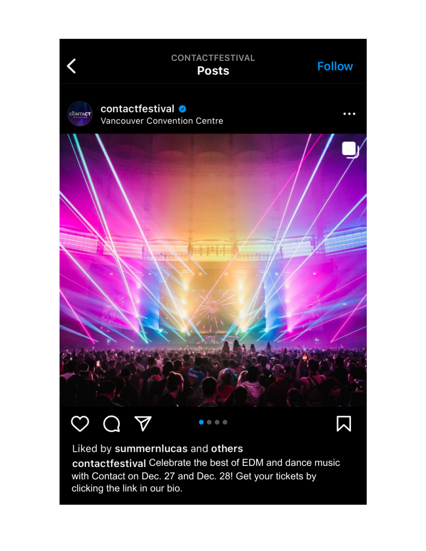Save post with bookmark icon
Viewport: 426px width, 551px height.
(343, 423)
